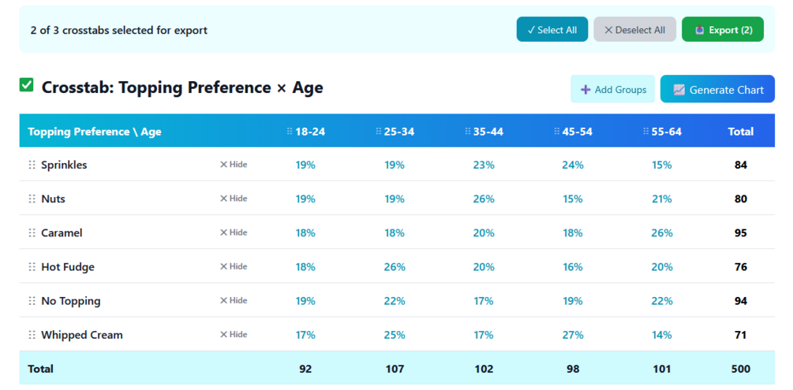Screen dimensions: 793x390
Task: Hide the Sprinkles row
Action: tap(234, 165)
